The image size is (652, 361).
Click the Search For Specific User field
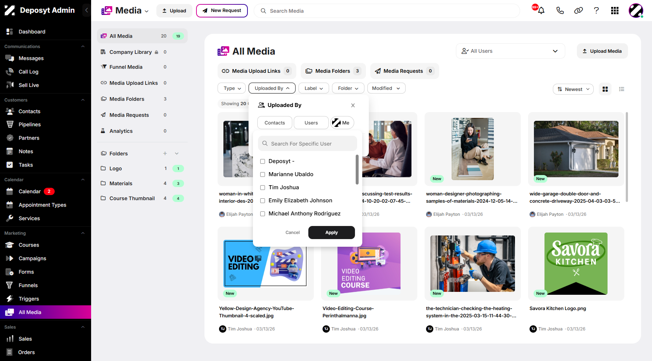click(308, 143)
